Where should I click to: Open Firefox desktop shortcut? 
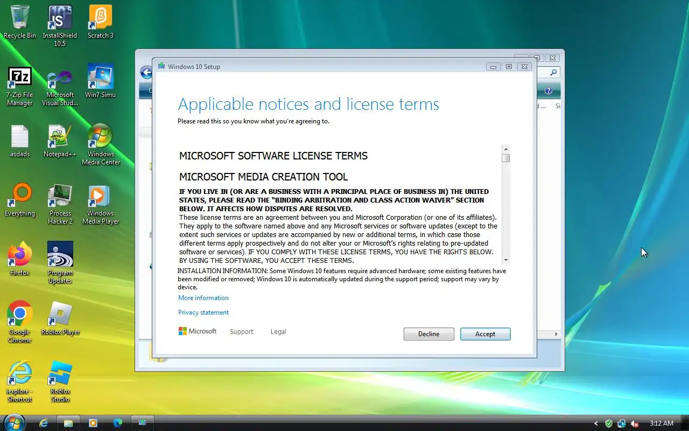[x=20, y=260]
